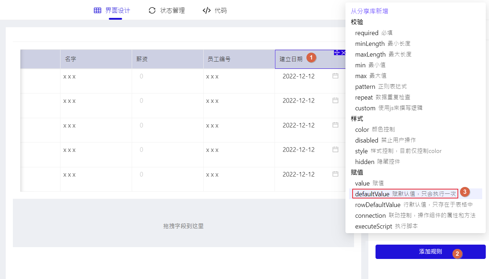Image resolution: width=489 pixels, height=279 pixels.
Task: Open the calendar icon in the fourth date row
Action: [x=335, y=150]
